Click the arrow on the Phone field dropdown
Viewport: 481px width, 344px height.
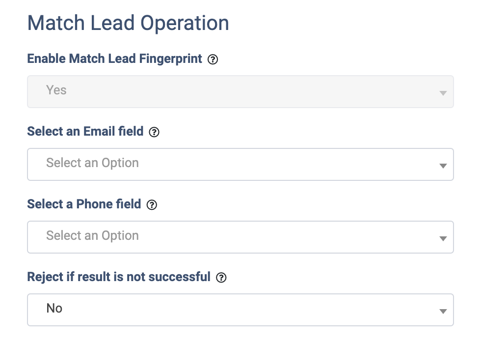coord(443,238)
